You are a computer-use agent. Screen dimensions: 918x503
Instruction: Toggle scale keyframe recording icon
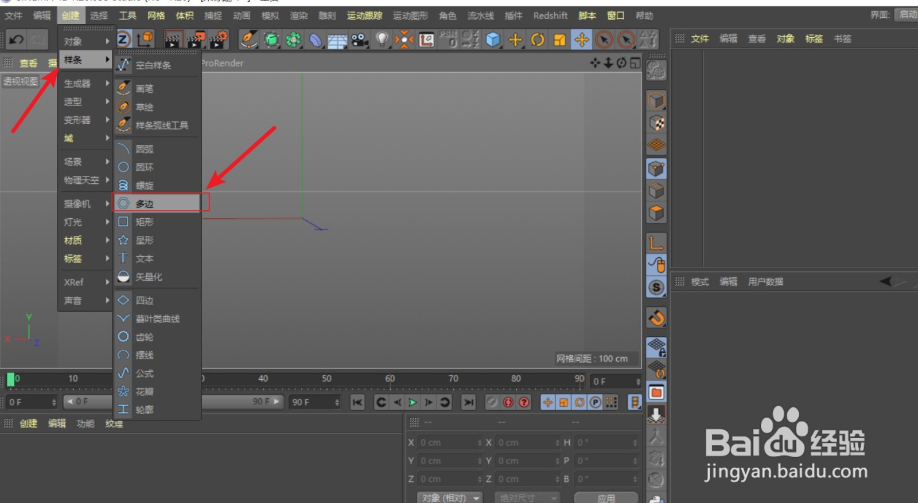click(564, 402)
